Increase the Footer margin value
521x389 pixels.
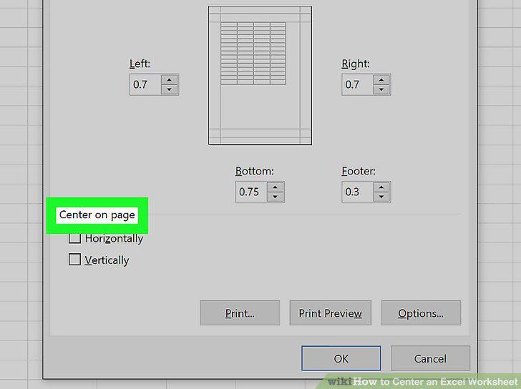(381, 187)
